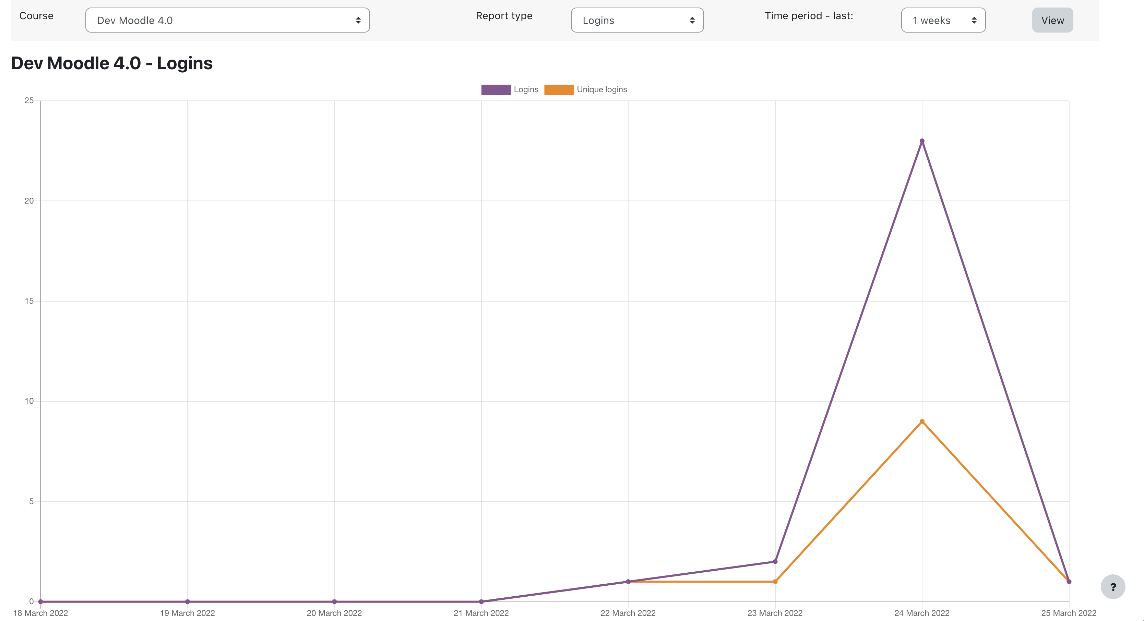Toggle the purple Logins legend swatch
The width and height of the screenshot is (1144, 621).
click(x=496, y=90)
